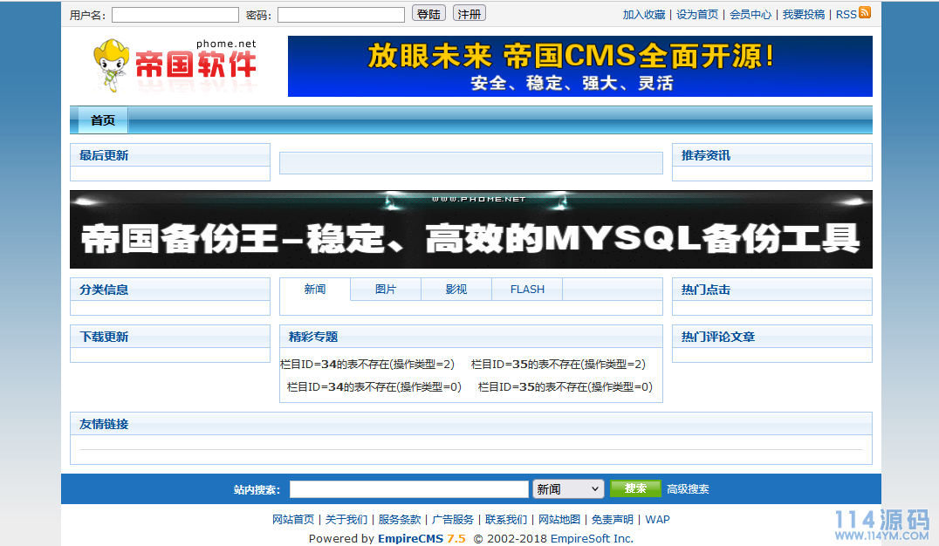
Task: Click the 分类信息 section heading
Action: click(x=104, y=290)
